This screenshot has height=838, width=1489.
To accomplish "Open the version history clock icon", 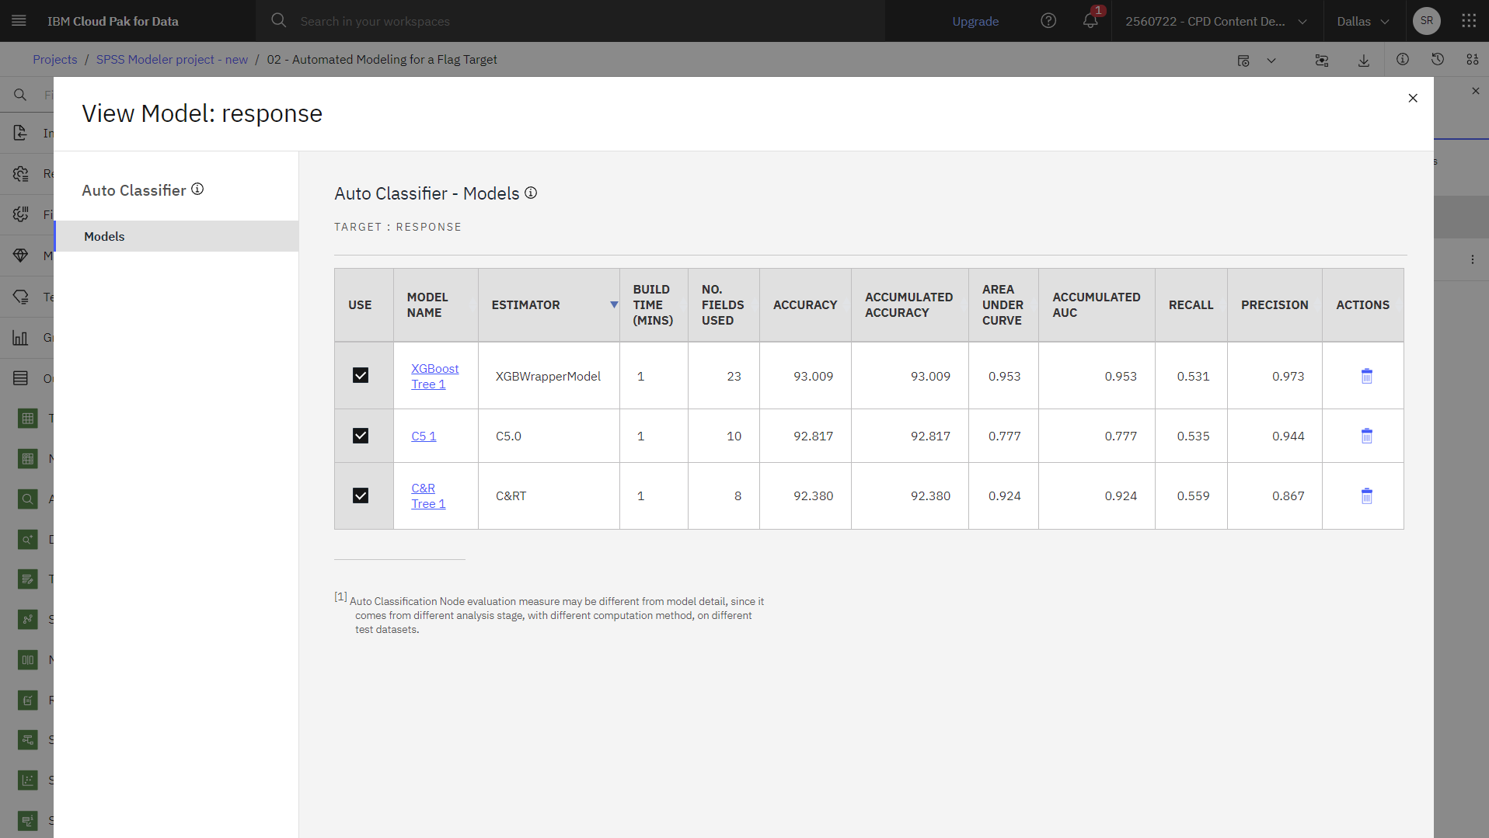I will tap(1438, 59).
